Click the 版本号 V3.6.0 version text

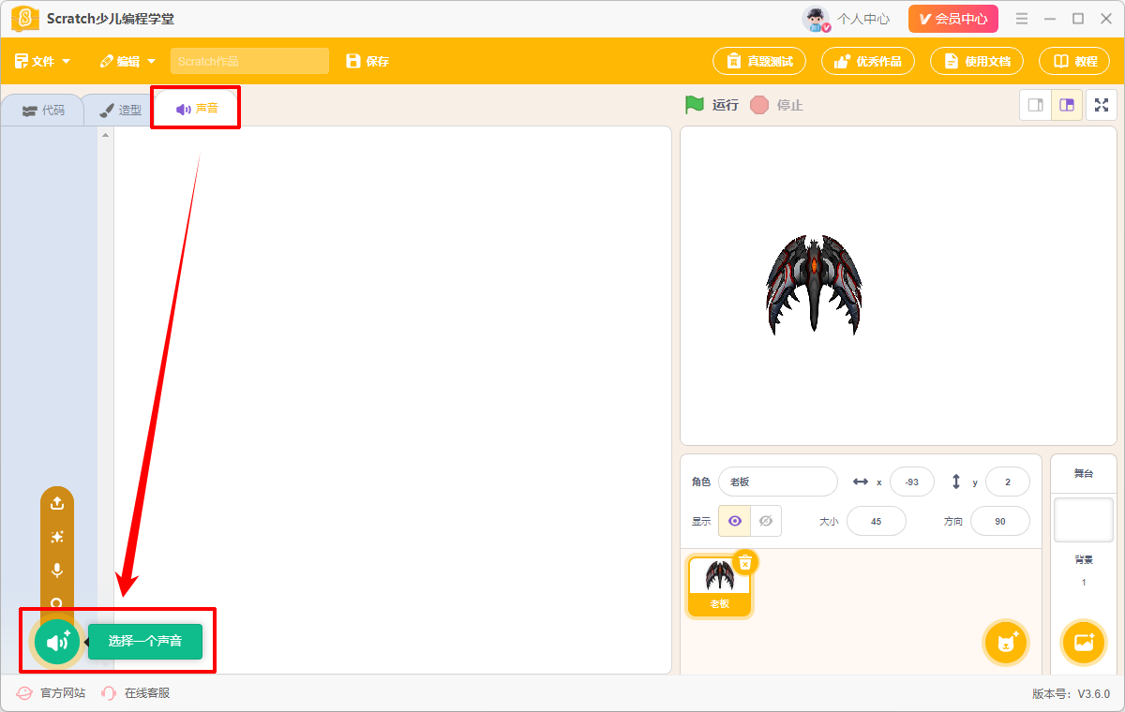click(x=1071, y=694)
